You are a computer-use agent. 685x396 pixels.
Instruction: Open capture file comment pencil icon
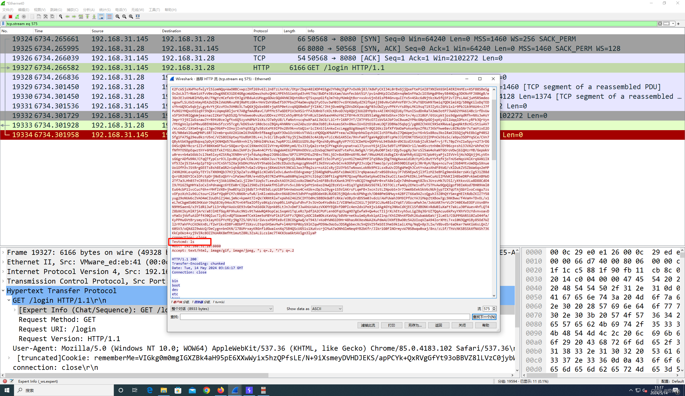[x=12, y=381]
